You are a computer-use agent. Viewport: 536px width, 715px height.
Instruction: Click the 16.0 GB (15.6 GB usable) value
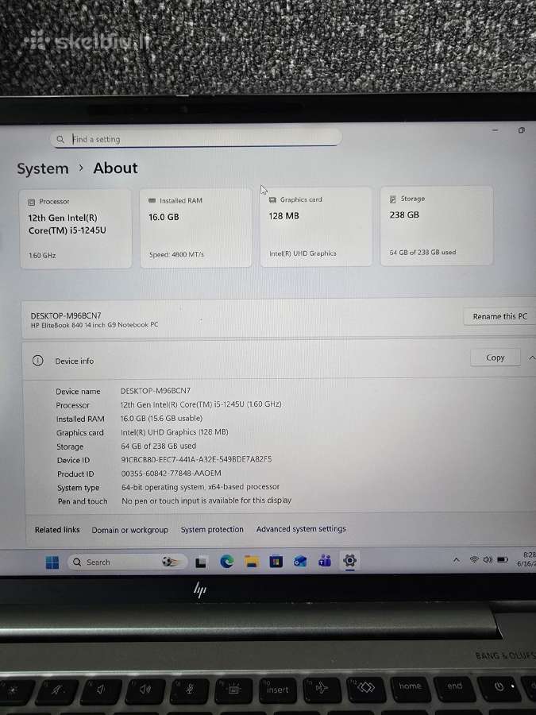[161, 418]
